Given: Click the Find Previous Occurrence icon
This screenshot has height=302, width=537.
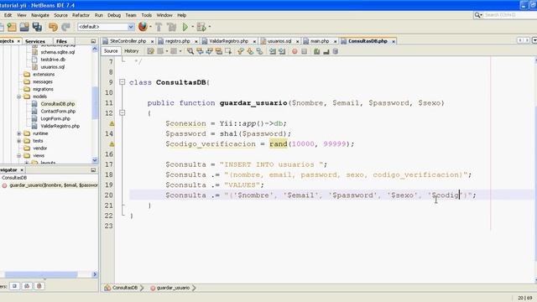Looking at the screenshot, I should pyautogui.click(x=200, y=51).
